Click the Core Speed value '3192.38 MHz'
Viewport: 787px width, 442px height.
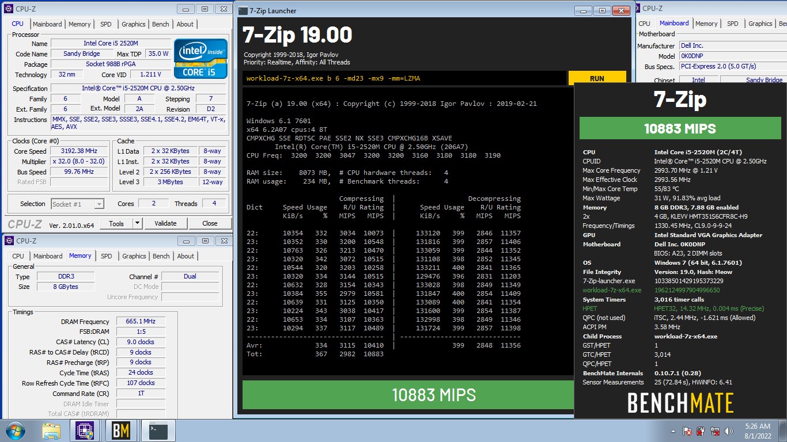click(x=79, y=151)
